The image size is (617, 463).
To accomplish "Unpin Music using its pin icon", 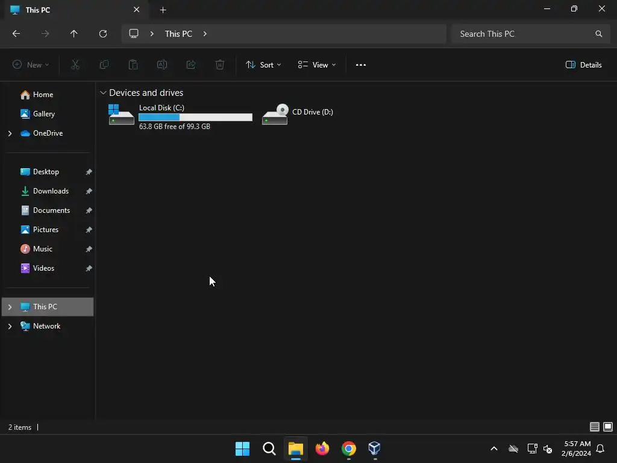I will pyautogui.click(x=89, y=249).
